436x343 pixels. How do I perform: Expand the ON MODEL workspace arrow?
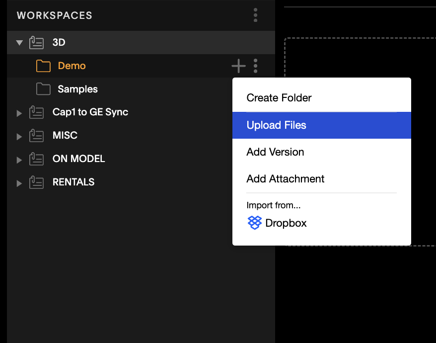[x=19, y=160]
